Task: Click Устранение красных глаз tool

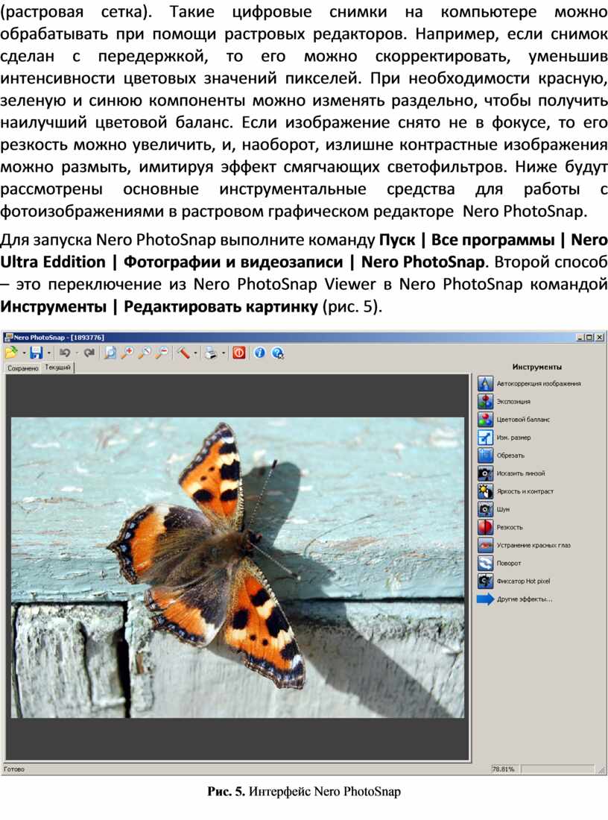Action: (x=533, y=545)
